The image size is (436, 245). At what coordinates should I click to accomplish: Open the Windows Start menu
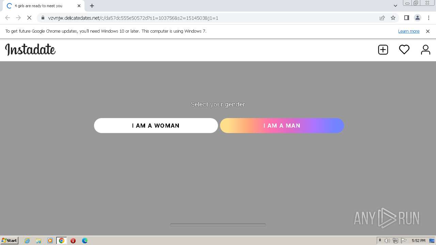(x=10, y=240)
